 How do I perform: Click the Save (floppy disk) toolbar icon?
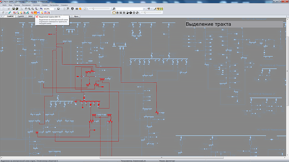coord(13,9)
